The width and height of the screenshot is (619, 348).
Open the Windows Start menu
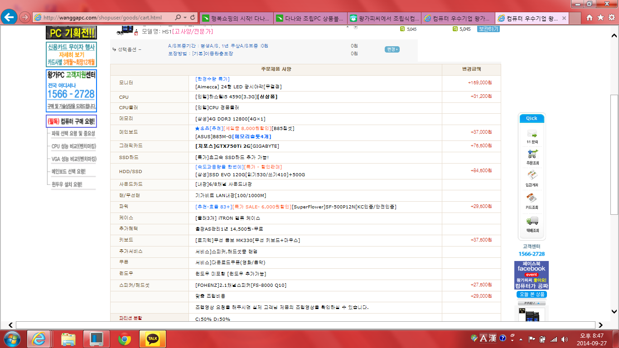click(x=12, y=338)
